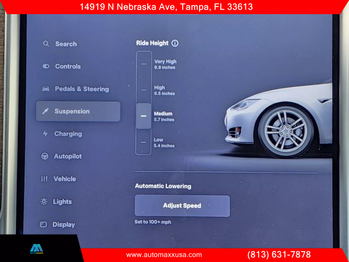Click the Tesla car wheel image
The width and height of the screenshot is (349, 262).
pos(286,130)
